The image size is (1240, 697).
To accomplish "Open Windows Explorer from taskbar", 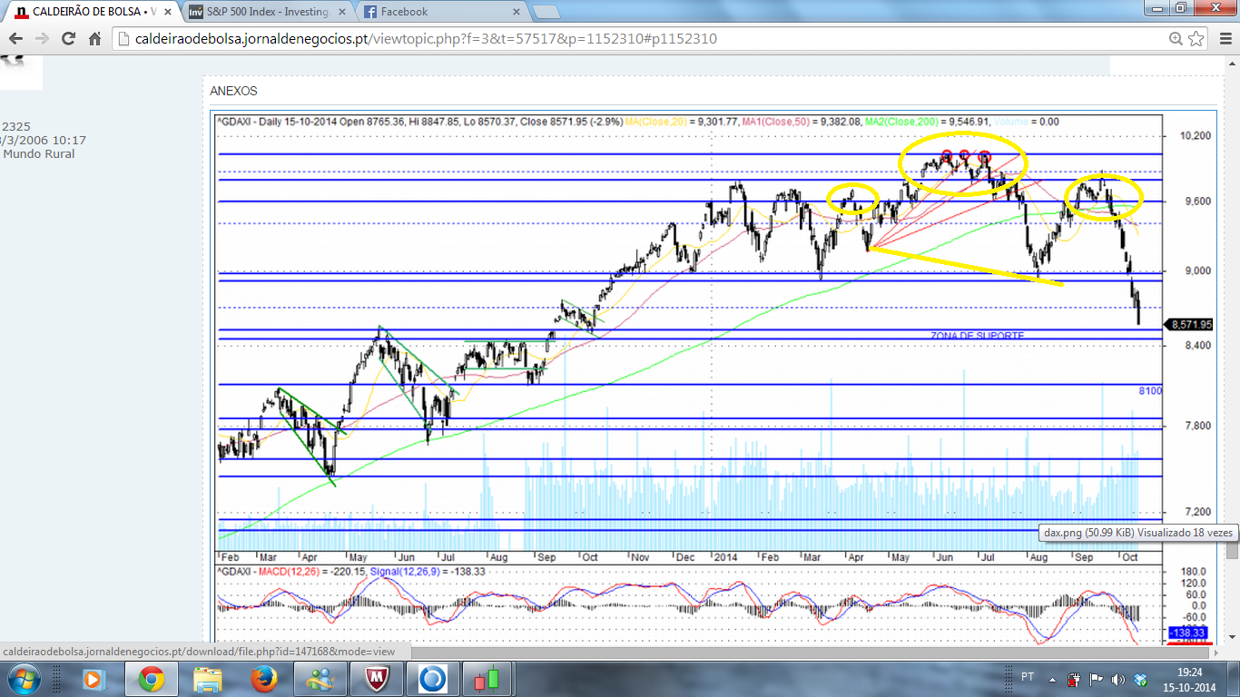I will (x=208, y=678).
